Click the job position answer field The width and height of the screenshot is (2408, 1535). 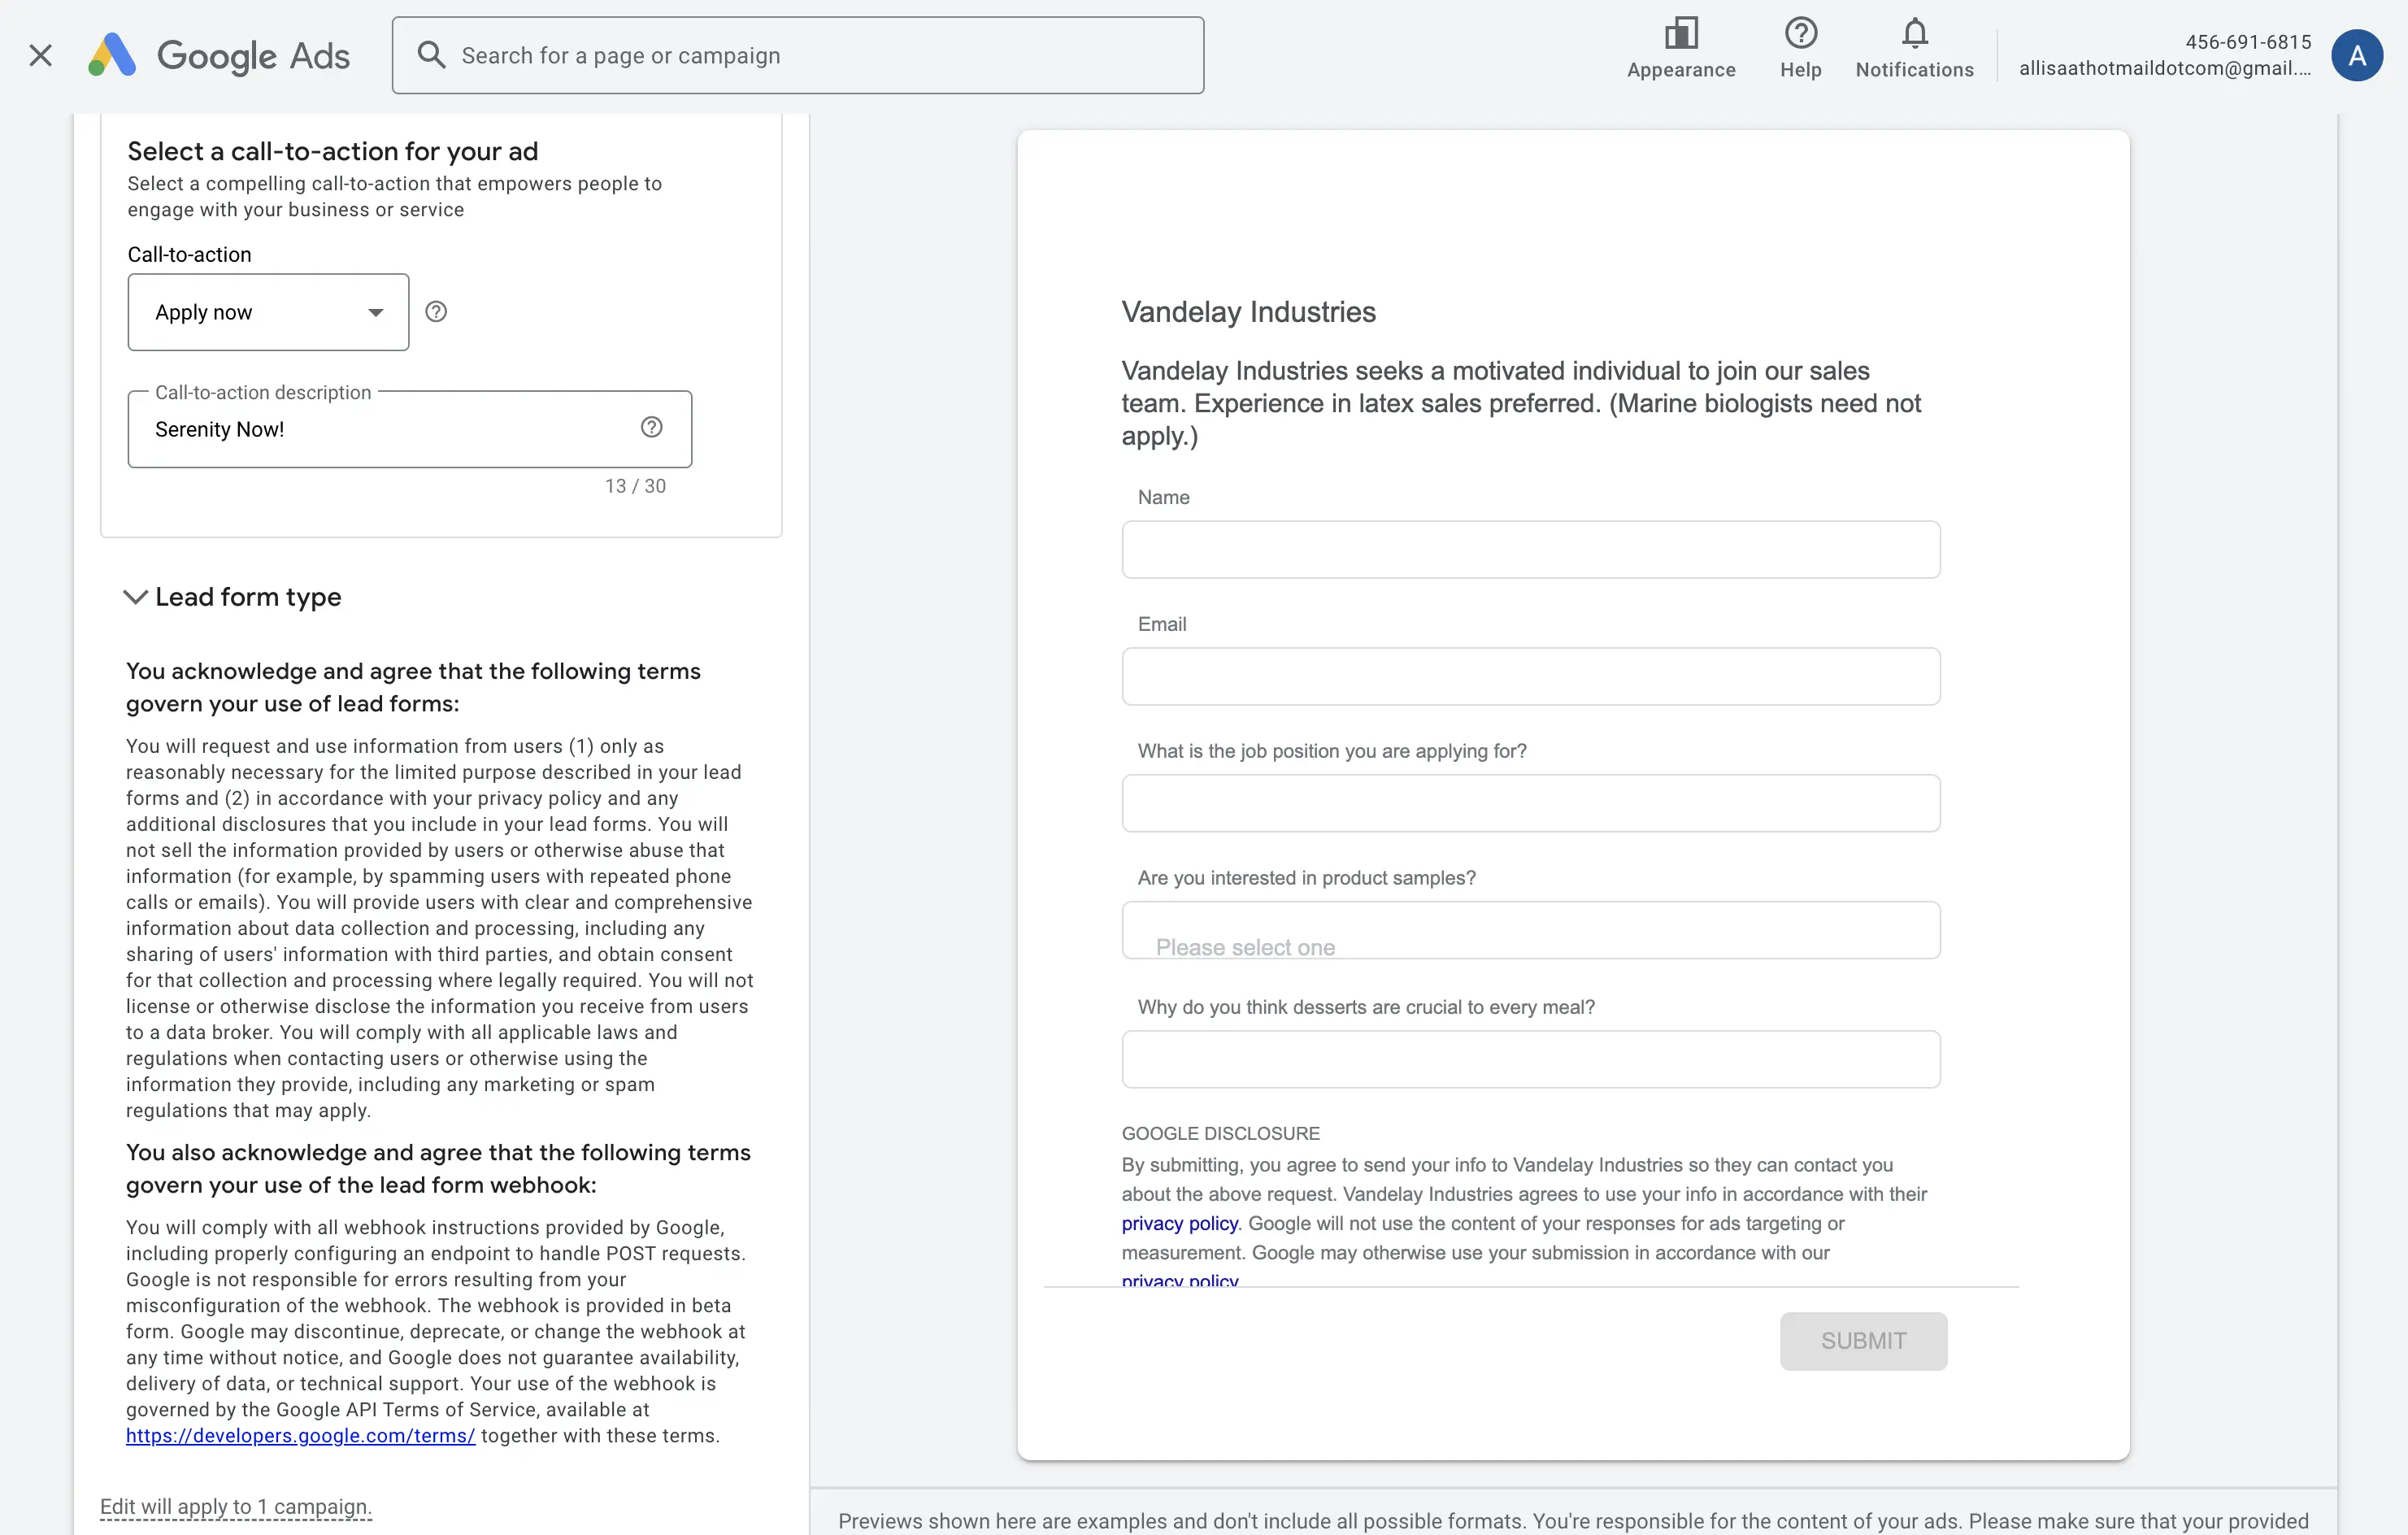click(1531, 803)
